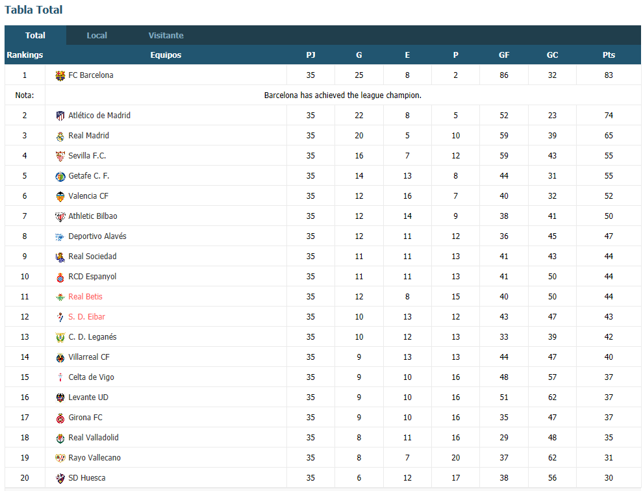
Task: Click Atlético de Madrid's 74 points cell
Action: 609,115
